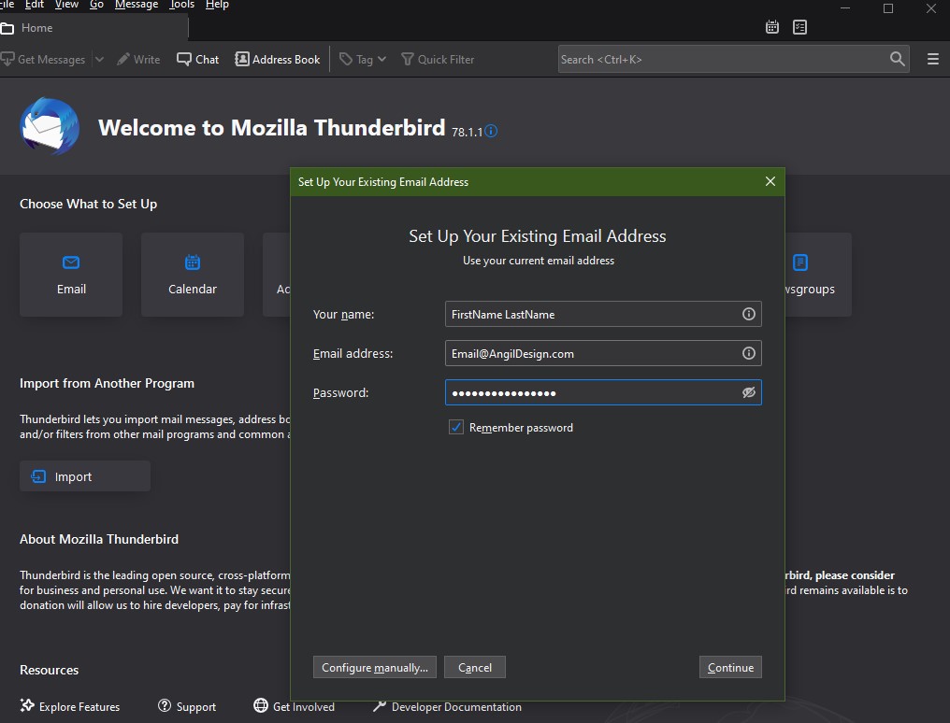Screen dimensions: 950x723
Task: Click the Email address input field
Action: pos(603,353)
